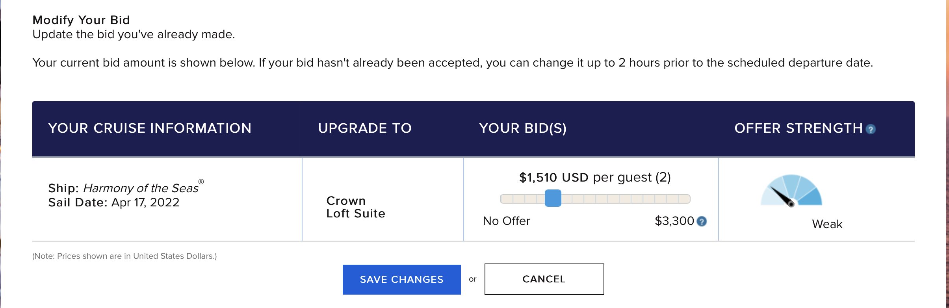Click the Weak offer strength label

pyautogui.click(x=827, y=224)
